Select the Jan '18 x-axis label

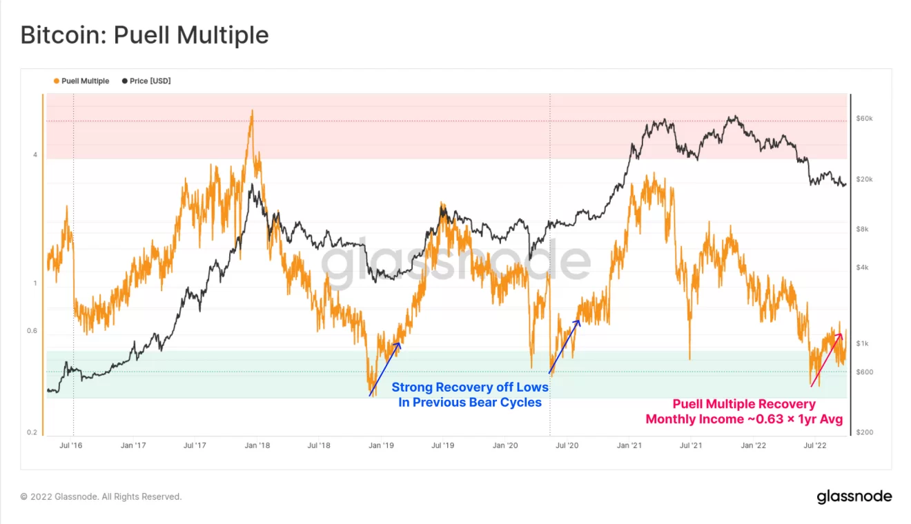click(257, 446)
